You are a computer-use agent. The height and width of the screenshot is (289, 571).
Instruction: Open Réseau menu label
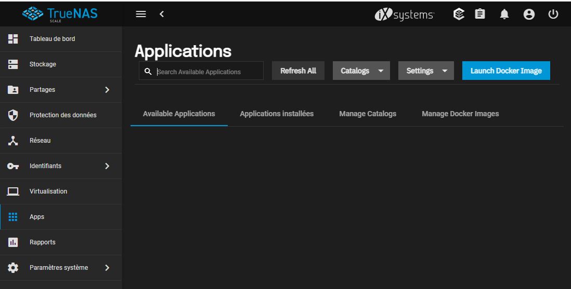click(x=40, y=141)
